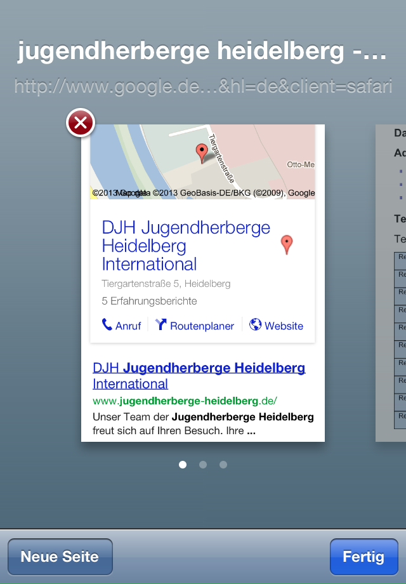Image resolution: width=406 pixels, height=584 pixels.
Task: Tap the red pin beside DJH Jugendherberge title
Action: click(287, 244)
